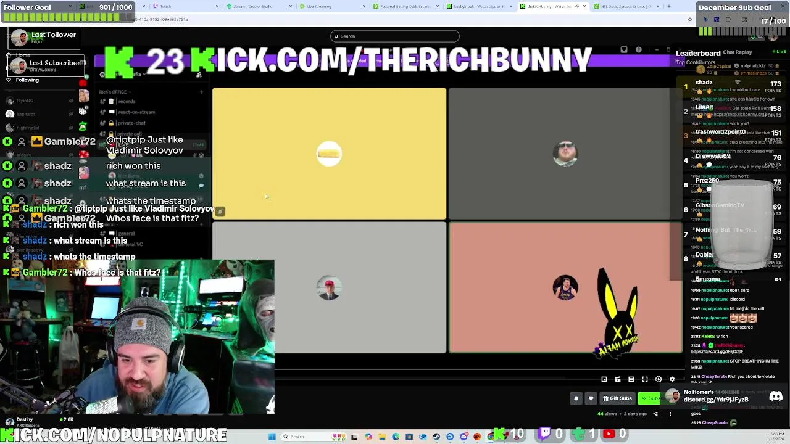790x444 pixels.
Task: Bookmark this page with the star icon
Action: pyautogui.click(x=690, y=20)
